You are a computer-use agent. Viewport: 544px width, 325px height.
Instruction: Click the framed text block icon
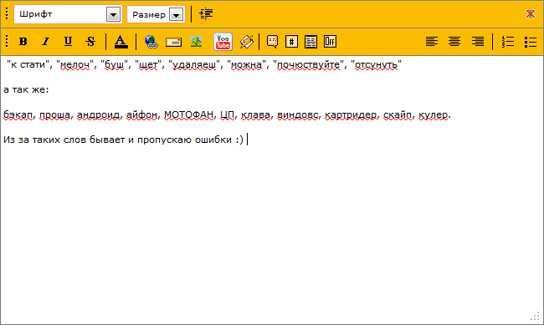pos(310,42)
